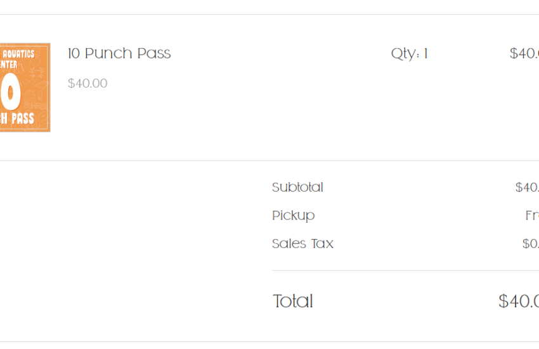This screenshot has width=539, height=349.
Task: Select the line item price in the product row
Action: point(524,53)
